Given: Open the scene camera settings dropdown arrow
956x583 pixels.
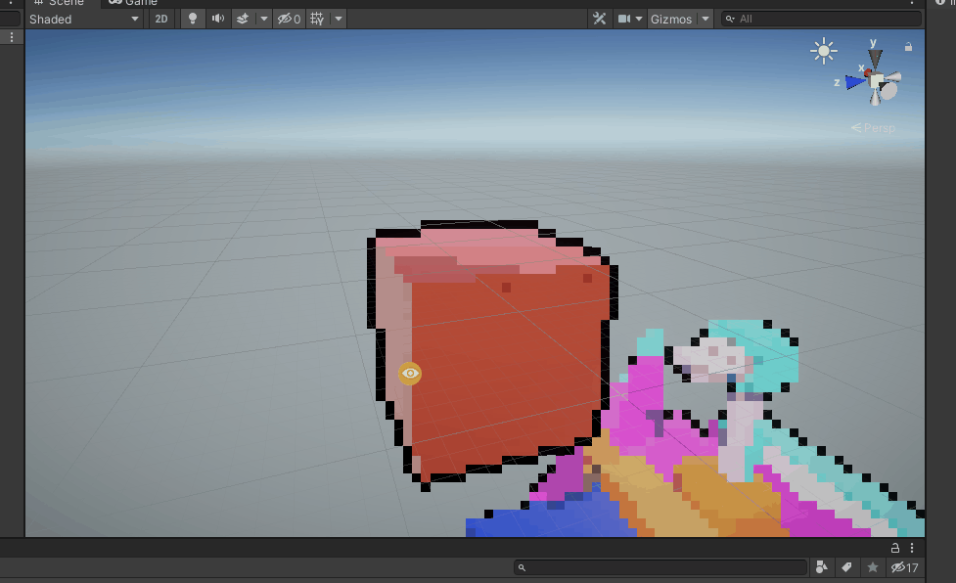Looking at the screenshot, I should coord(639,19).
